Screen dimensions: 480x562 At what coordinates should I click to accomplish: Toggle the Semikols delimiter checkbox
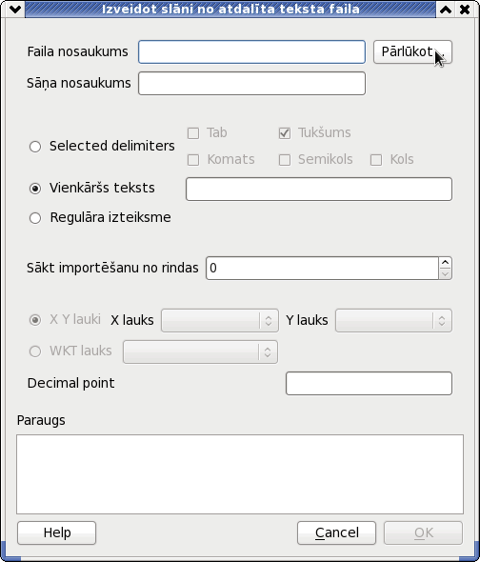coord(285,160)
